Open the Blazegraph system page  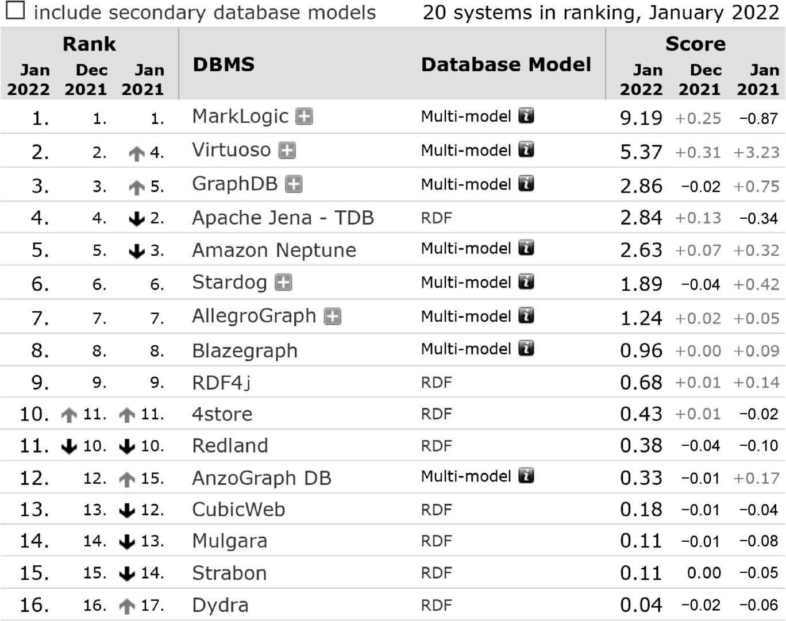[245, 351]
